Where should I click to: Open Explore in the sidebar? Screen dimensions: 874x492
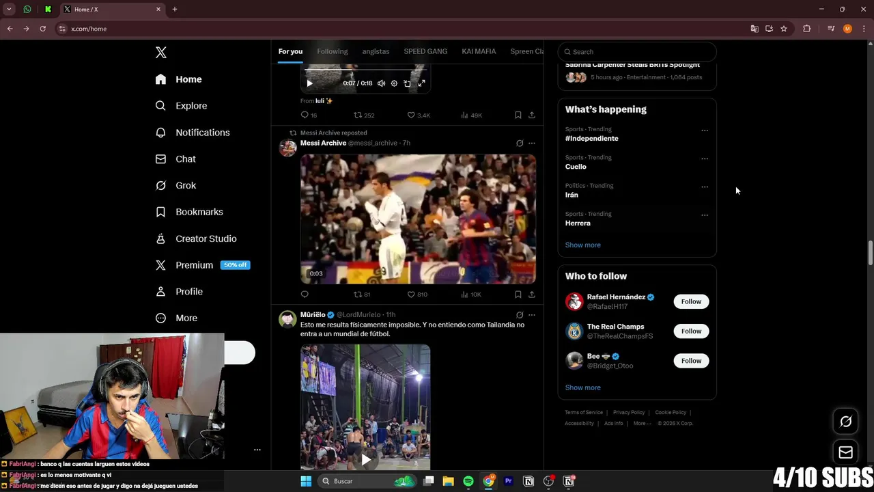tap(181, 106)
